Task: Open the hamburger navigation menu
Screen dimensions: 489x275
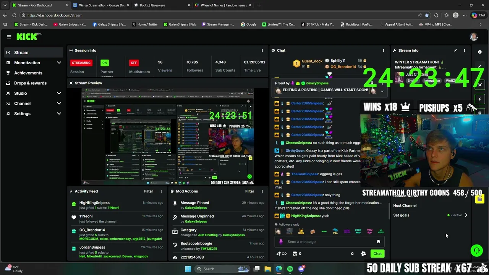Action: [9, 37]
